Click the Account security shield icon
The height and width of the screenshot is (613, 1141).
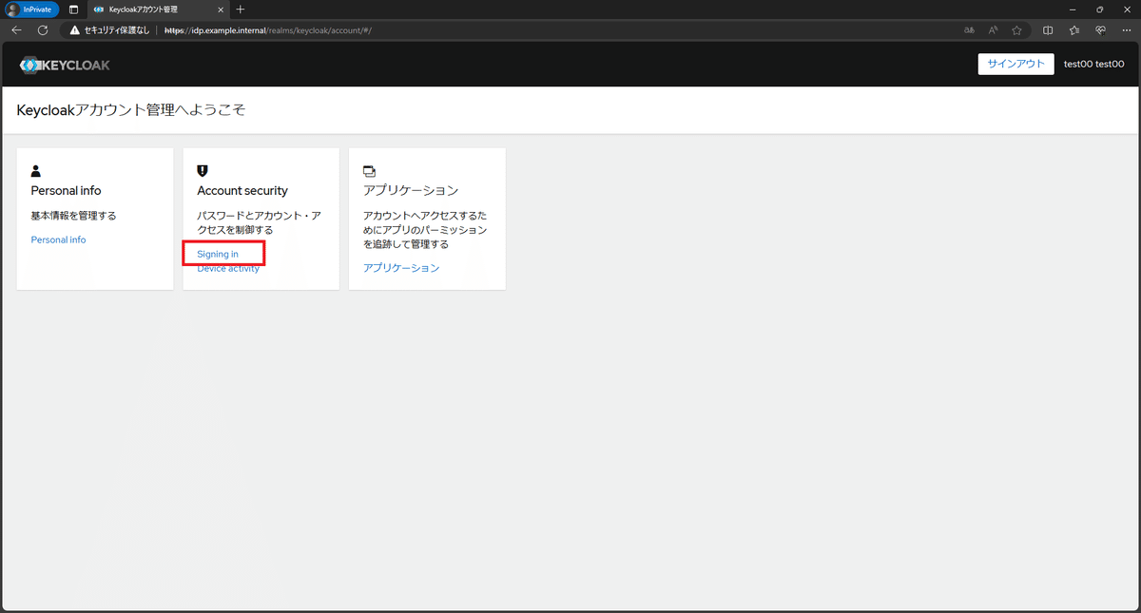(x=202, y=170)
